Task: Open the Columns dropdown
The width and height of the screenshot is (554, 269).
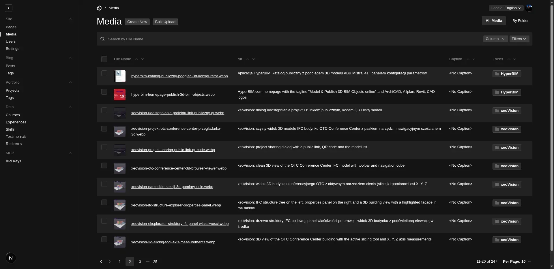Action: pyautogui.click(x=495, y=39)
